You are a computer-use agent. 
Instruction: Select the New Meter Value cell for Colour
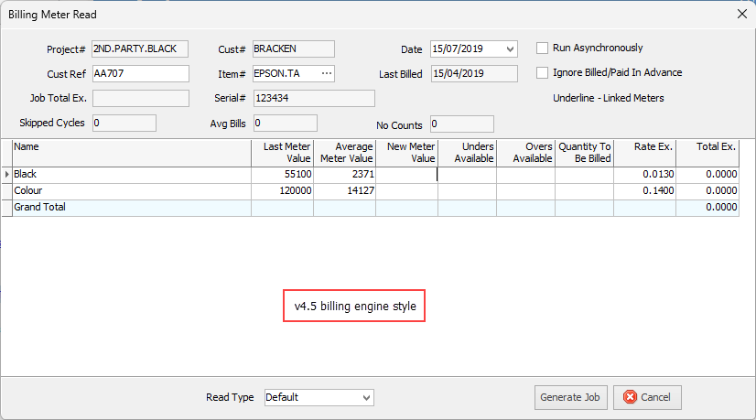point(406,190)
